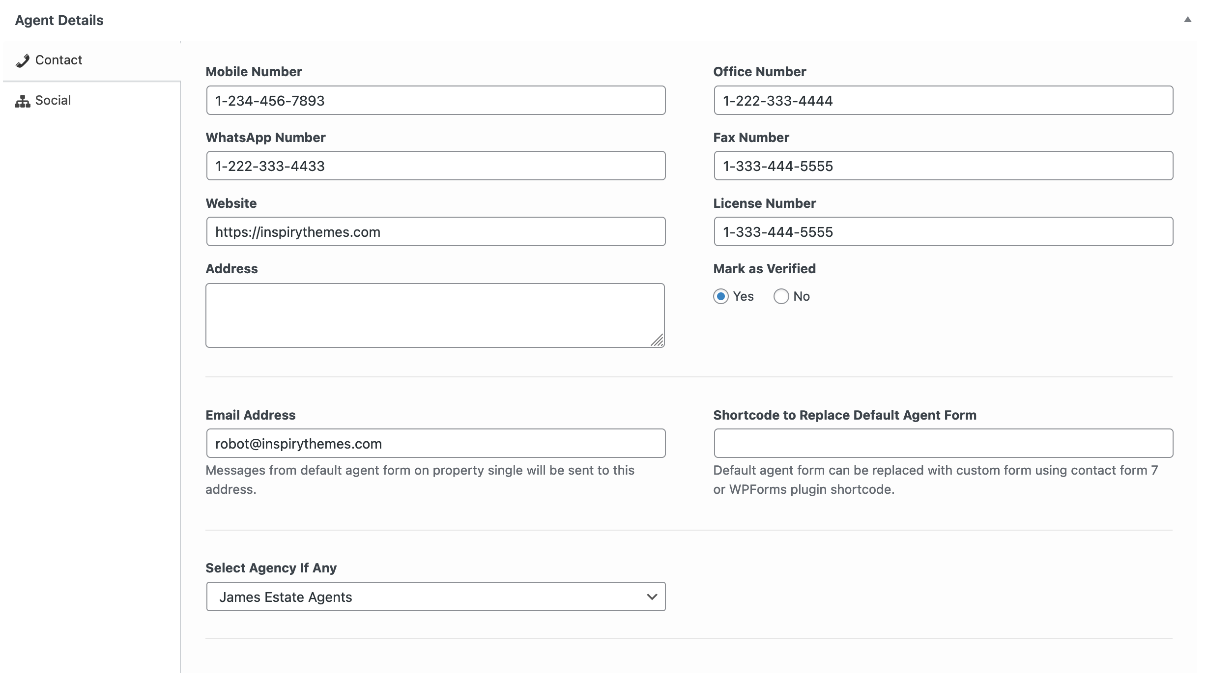Click the Select Agency If Any label
This screenshot has height=681, width=1207.
pos(271,568)
